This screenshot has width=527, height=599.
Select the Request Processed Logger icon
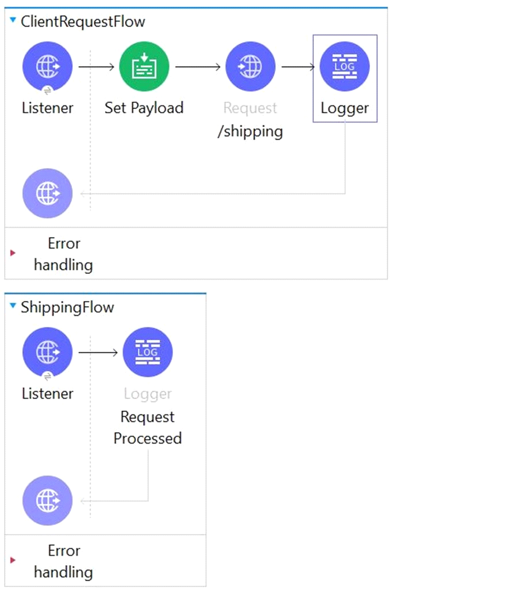(x=147, y=352)
